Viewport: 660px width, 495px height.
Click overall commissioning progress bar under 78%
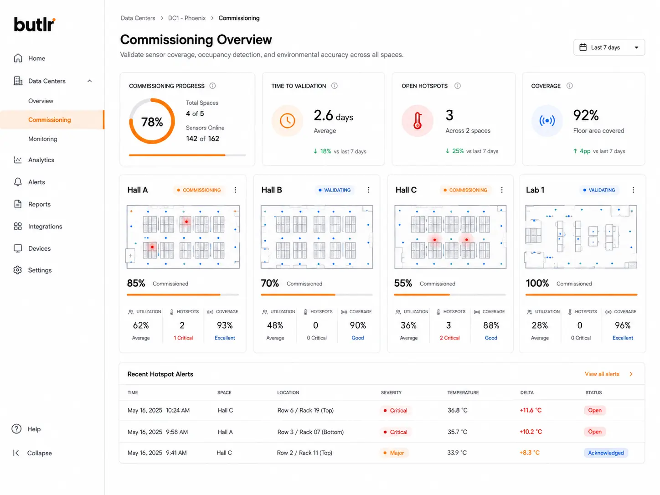click(x=187, y=155)
